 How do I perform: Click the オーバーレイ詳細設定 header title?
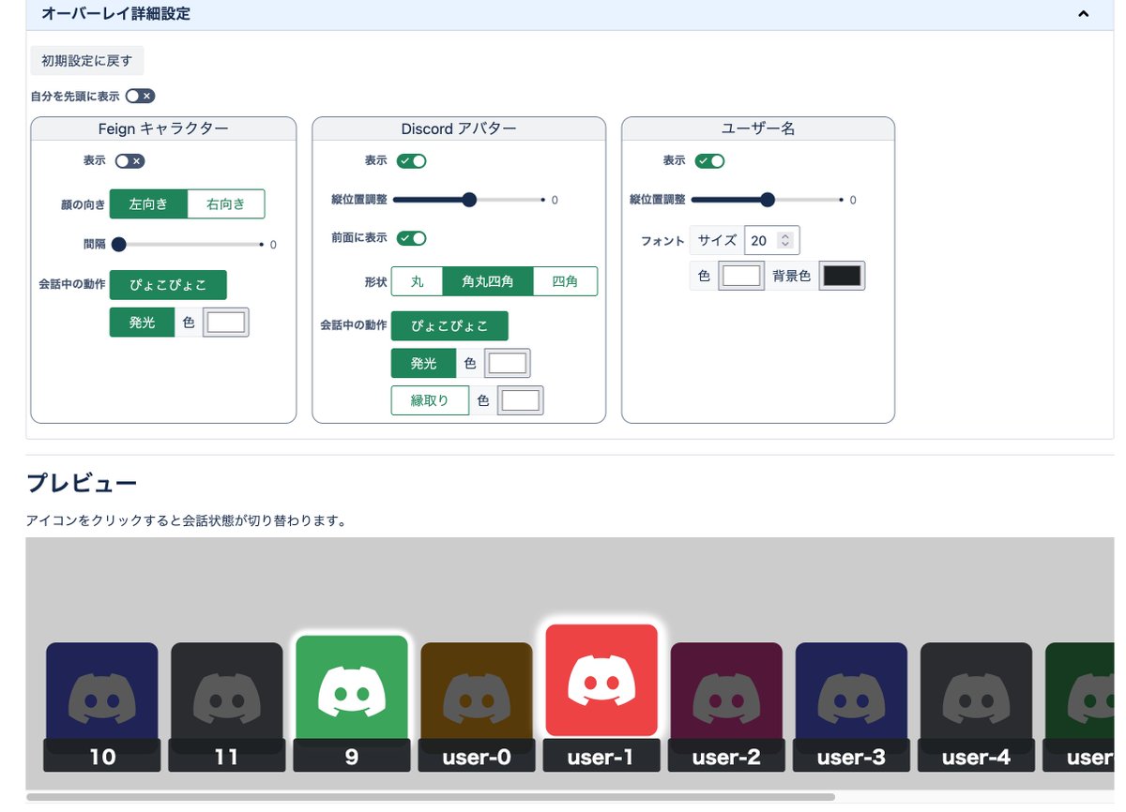(x=116, y=14)
